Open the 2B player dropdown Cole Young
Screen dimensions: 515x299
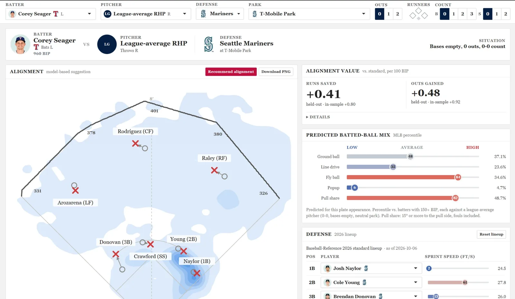(371, 282)
